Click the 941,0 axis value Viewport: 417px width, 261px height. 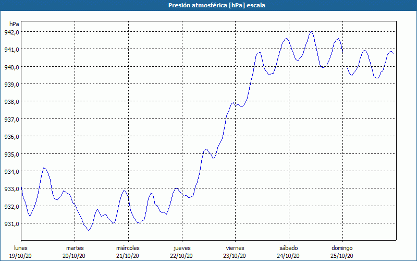pyautogui.click(x=11, y=50)
